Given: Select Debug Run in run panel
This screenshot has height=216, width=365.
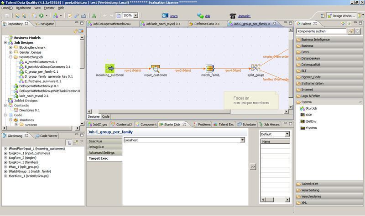Looking at the screenshot, I should coord(104,147).
